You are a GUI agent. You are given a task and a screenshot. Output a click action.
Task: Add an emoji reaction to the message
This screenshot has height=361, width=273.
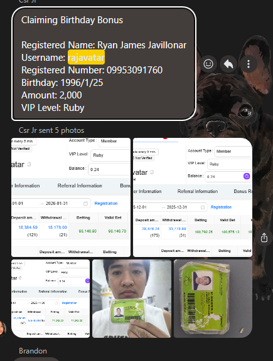(208, 64)
